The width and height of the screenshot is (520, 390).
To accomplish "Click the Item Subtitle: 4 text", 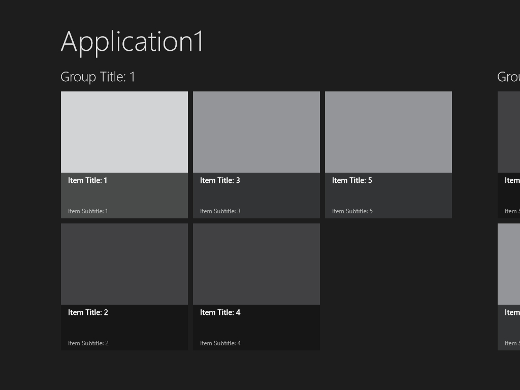I will 220,343.
